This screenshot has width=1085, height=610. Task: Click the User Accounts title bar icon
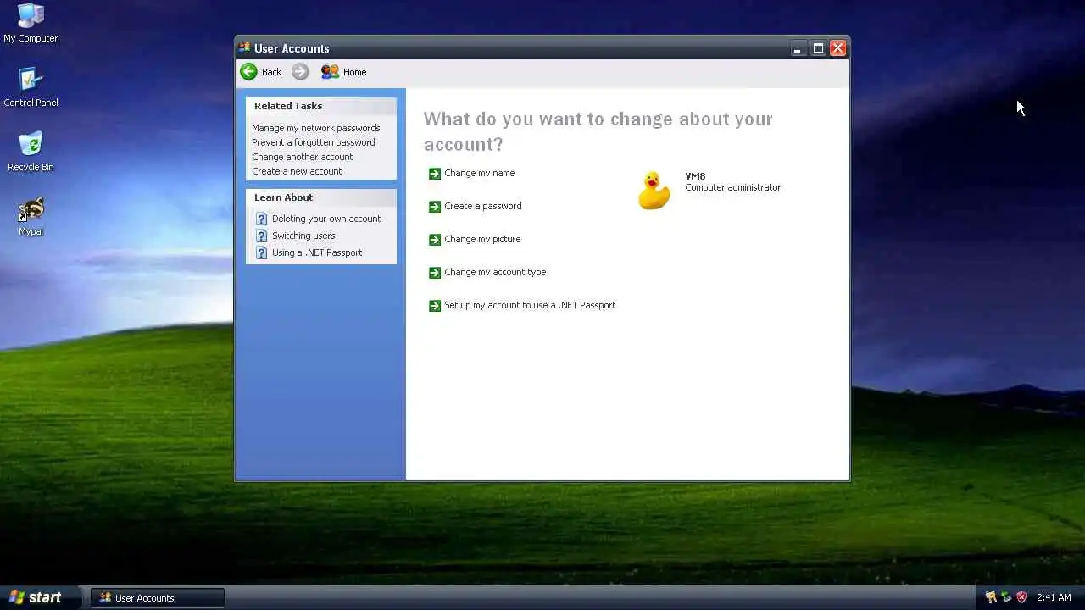coord(245,47)
